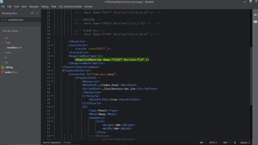Click the Live Preview lightning icon
The width and height of the screenshot is (258, 145).
pyautogui.click(x=255, y=15)
